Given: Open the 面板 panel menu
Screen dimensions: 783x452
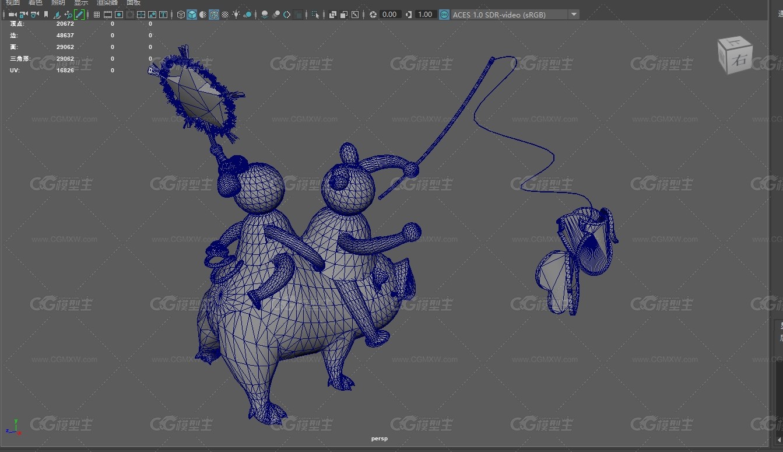Looking at the screenshot, I should (134, 3).
